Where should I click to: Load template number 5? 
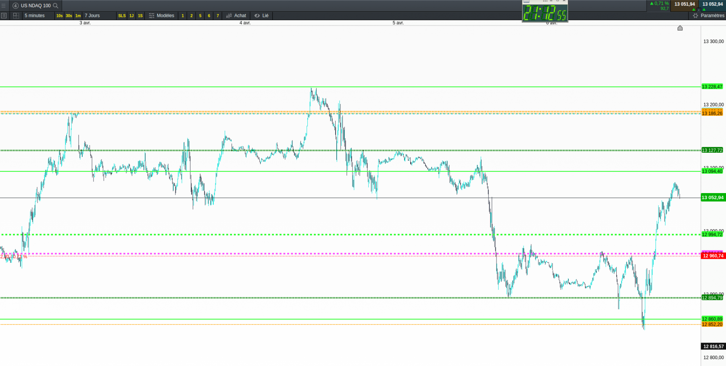tap(200, 16)
